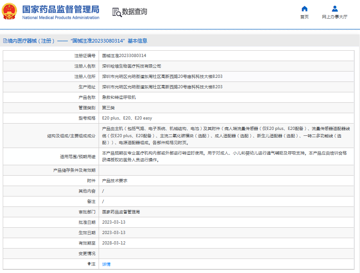
Task: Select the 数据查询 heading text
Action: tap(135, 12)
